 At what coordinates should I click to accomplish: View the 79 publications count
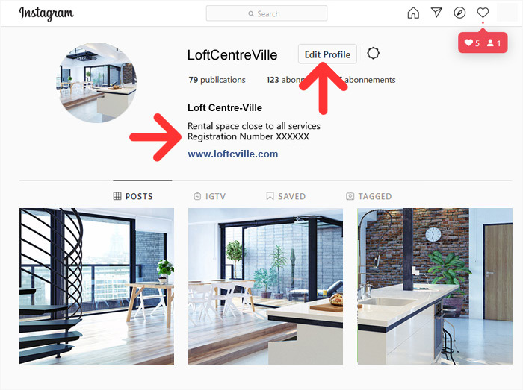click(217, 80)
